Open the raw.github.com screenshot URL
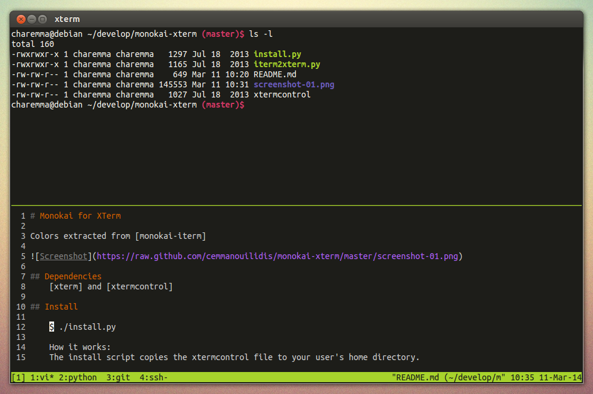 pyautogui.click(x=277, y=256)
